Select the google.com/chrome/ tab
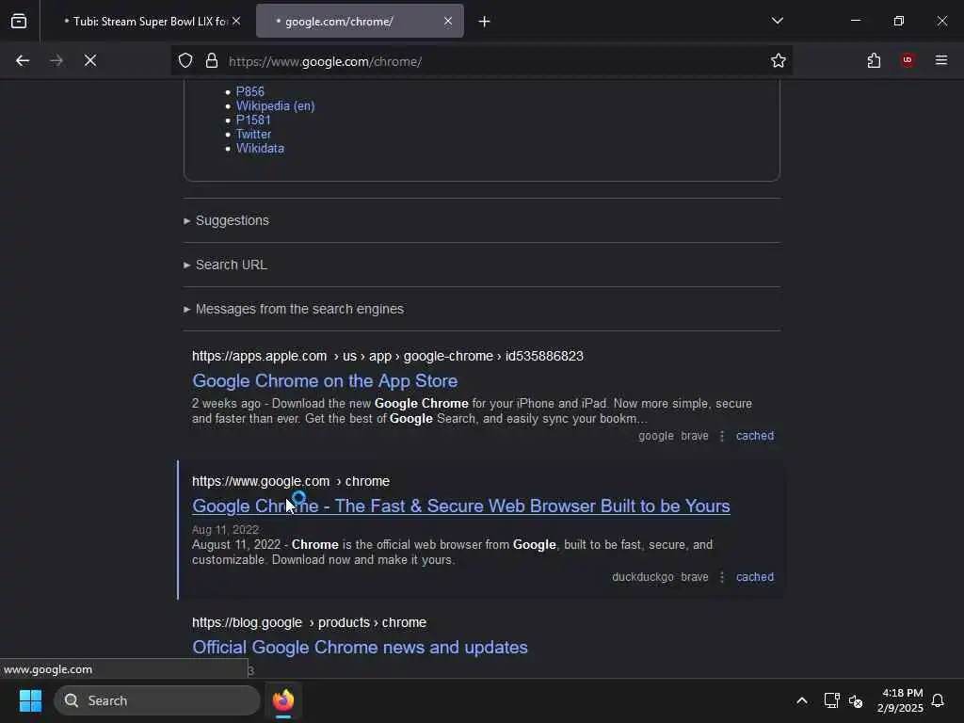 [360, 22]
